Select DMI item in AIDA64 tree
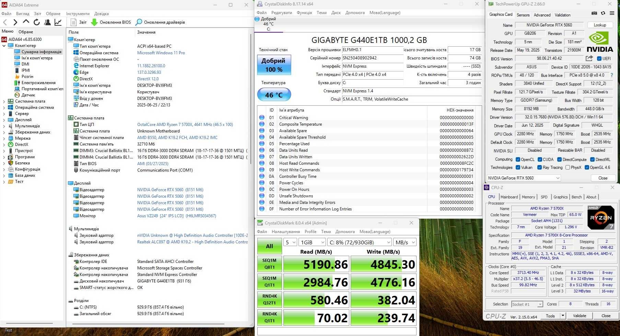This screenshot has width=620, height=336. pos(22,64)
